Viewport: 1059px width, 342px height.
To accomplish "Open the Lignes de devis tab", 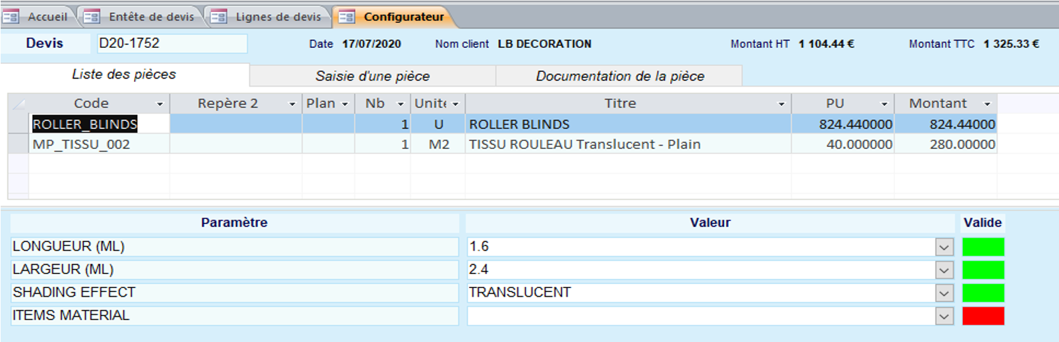I will pyautogui.click(x=277, y=17).
